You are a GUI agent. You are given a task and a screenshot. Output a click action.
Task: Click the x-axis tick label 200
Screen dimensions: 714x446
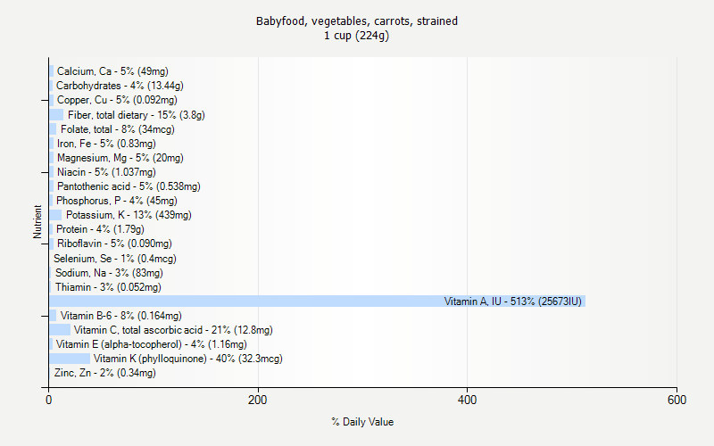tap(258, 400)
